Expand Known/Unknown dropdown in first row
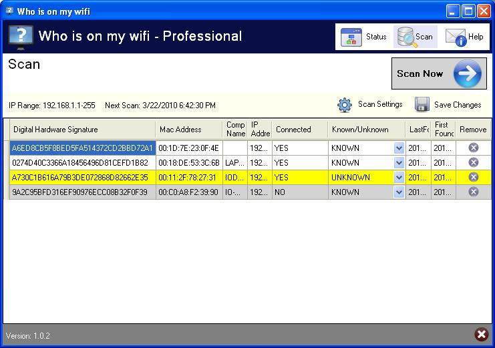This screenshot has height=348, width=495. click(399, 148)
